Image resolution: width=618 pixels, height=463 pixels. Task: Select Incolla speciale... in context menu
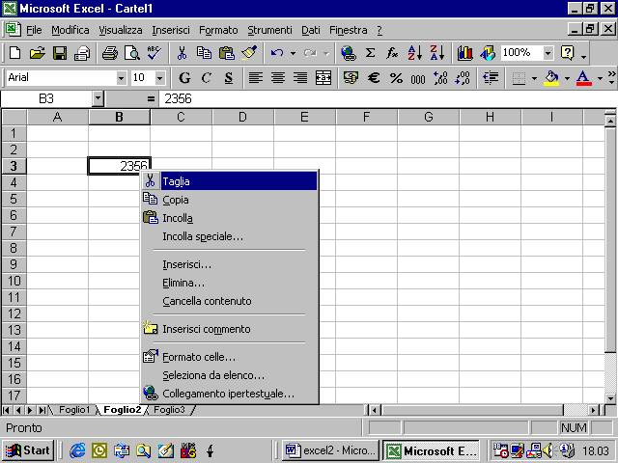pyautogui.click(x=230, y=236)
